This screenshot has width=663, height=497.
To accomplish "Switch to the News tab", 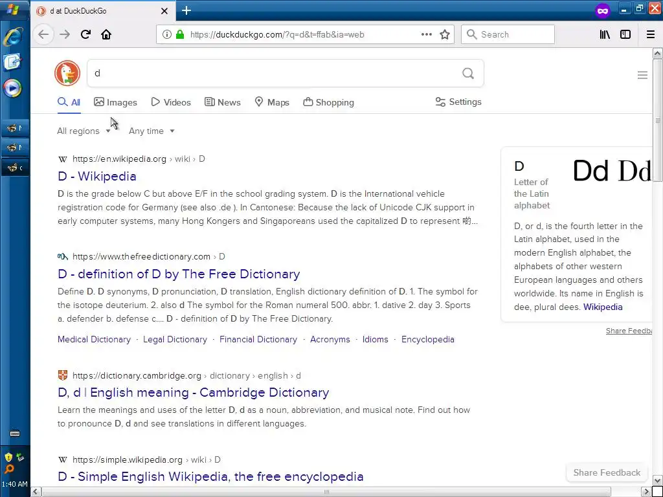I will pyautogui.click(x=223, y=102).
